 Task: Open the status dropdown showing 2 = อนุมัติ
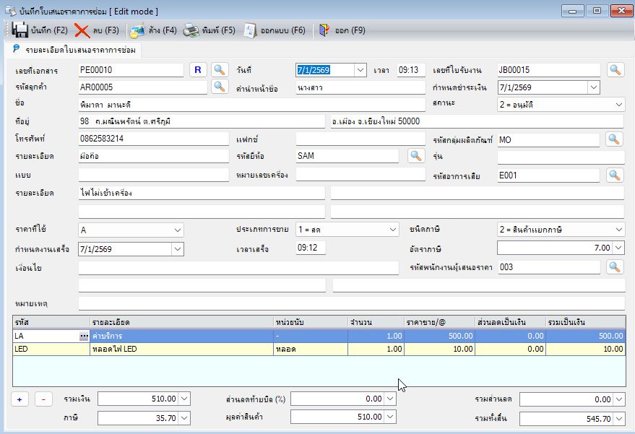coord(618,105)
